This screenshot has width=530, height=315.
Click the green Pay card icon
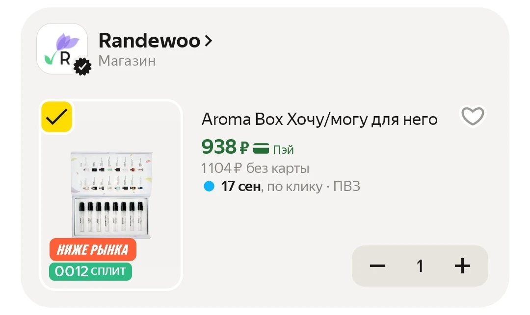[x=261, y=148]
